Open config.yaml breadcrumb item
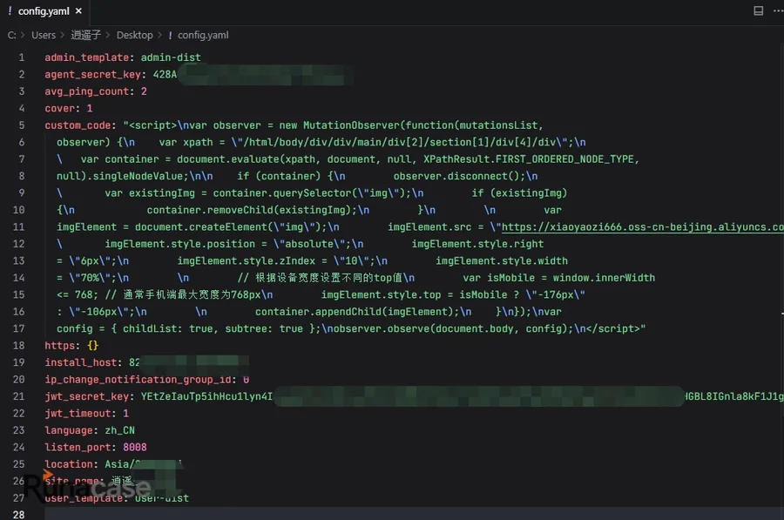 [203, 35]
